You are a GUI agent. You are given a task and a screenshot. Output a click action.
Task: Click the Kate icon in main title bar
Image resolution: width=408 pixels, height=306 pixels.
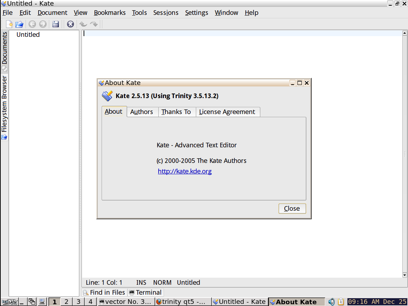coord(4,4)
